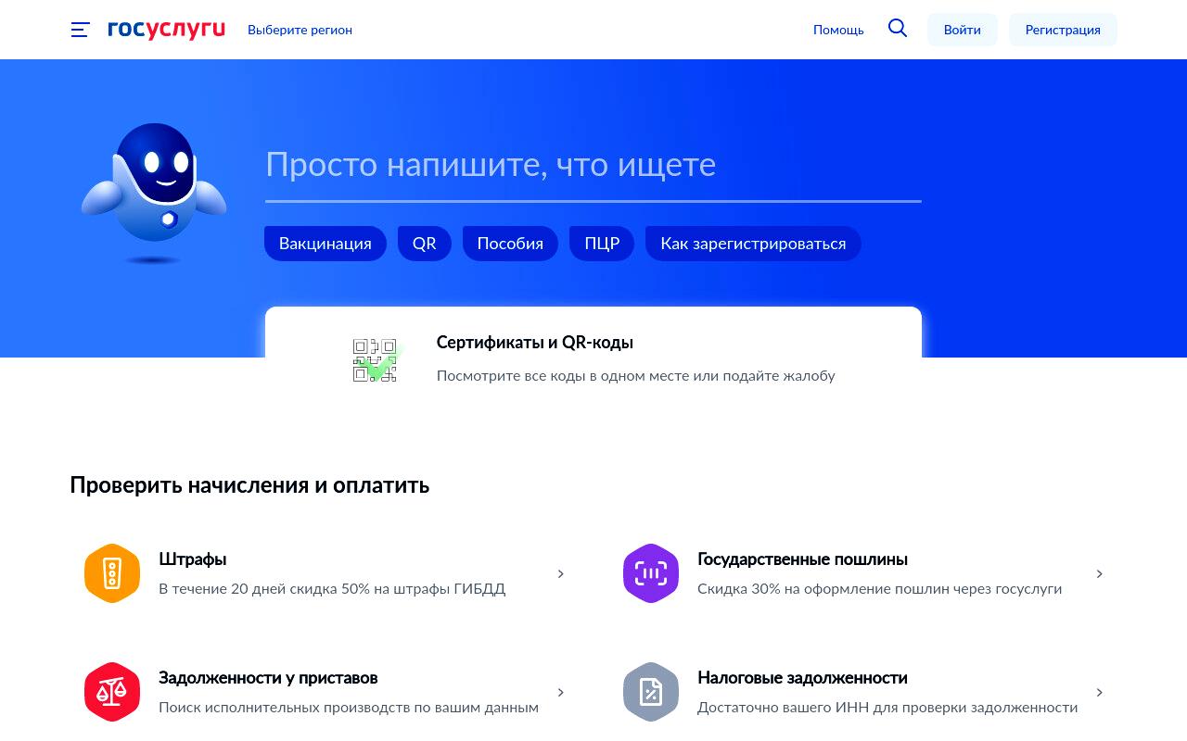Select the Пособия quick tag
This screenshot has height=741, width=1187.
coord(510,244)
